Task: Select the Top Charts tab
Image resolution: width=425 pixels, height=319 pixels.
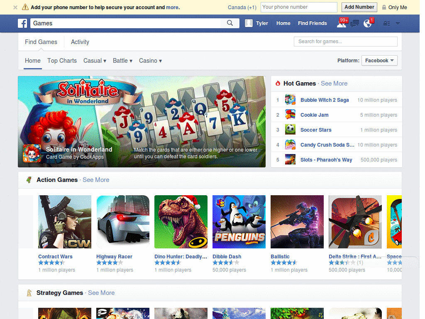Action: [x=62, y=61]
